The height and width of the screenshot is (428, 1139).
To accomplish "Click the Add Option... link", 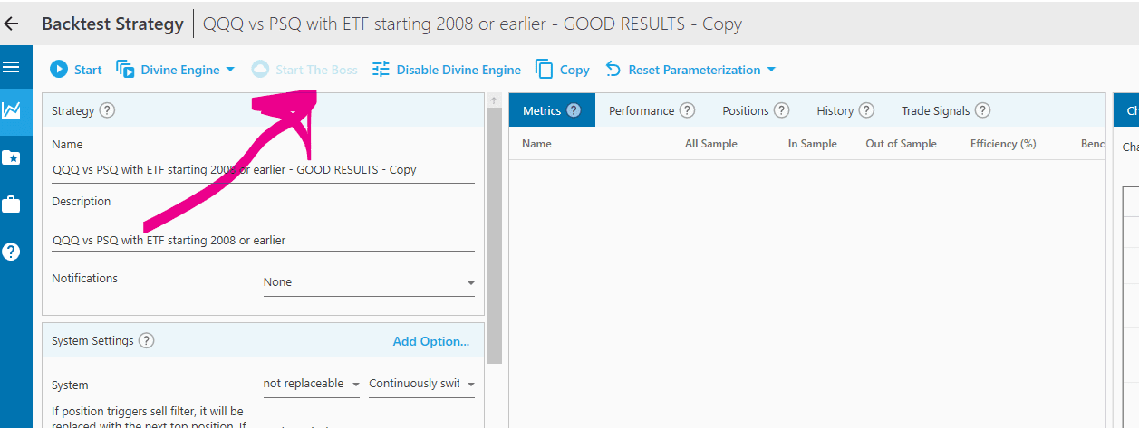I will 430,341.
